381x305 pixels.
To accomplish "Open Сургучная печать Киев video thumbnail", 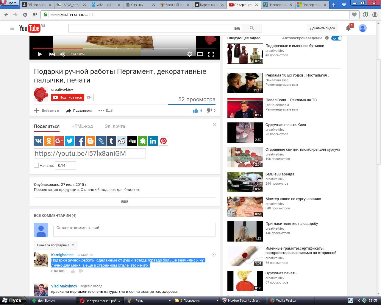I will click(245, 133).
